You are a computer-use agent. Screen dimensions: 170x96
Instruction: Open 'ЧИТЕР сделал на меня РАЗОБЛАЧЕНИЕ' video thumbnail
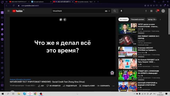(x=127, y=28)
